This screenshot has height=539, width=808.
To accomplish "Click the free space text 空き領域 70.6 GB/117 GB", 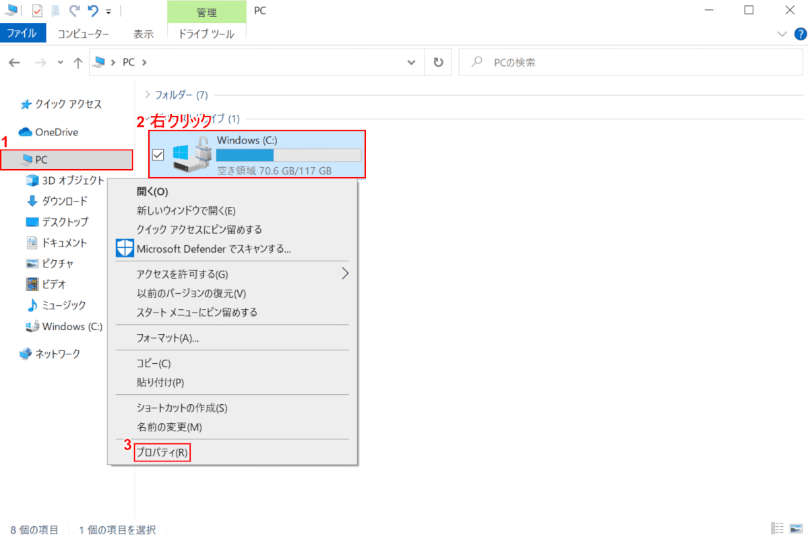I will point(274,170).
